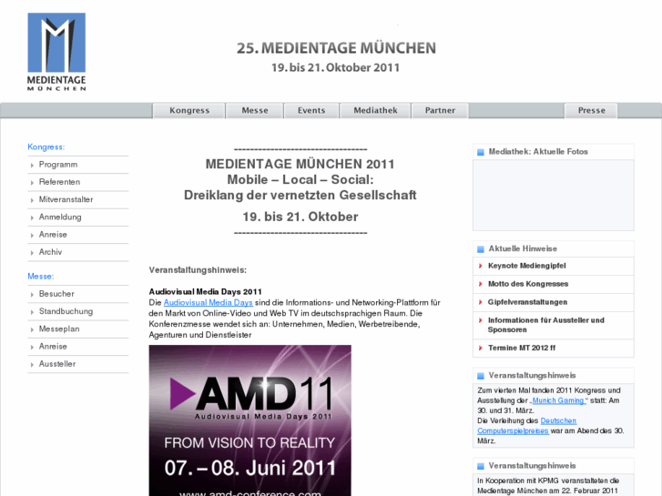The image size is (662, 496).
Task: Switch to the Events tab
Action: pyautogui.click(x=311, y=111)
